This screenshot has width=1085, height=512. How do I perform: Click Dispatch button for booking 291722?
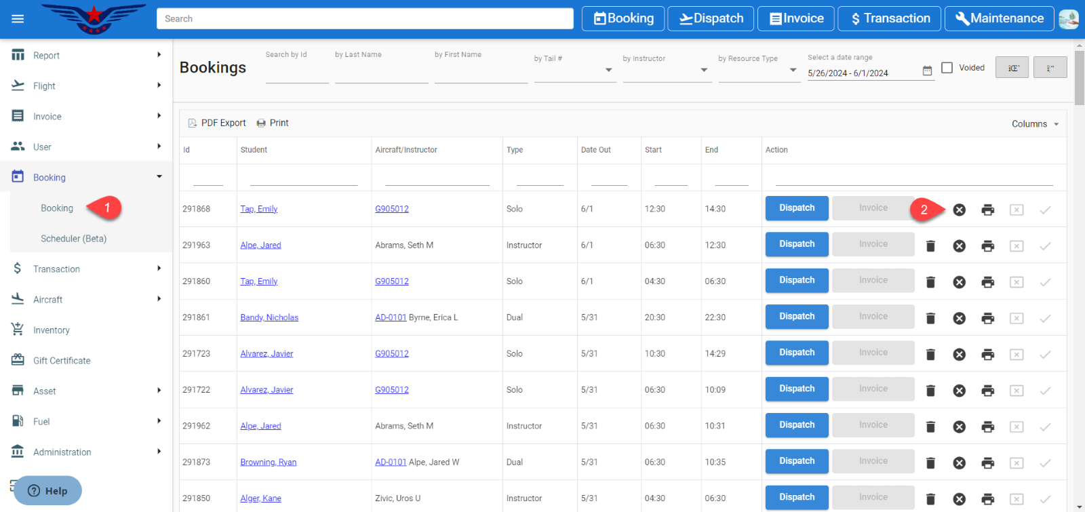pos(796,389)
